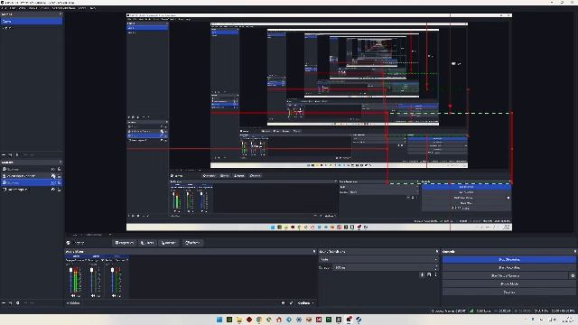Toggle lock on the second source row
Screen dimensions: 578x325
coord(60,176)
